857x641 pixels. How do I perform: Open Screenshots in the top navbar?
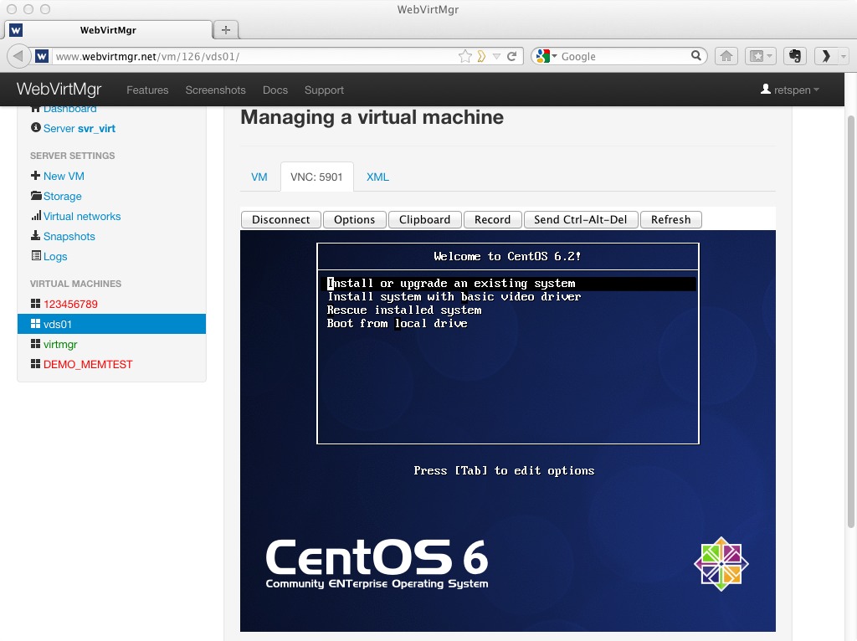(x=215, y=90)
